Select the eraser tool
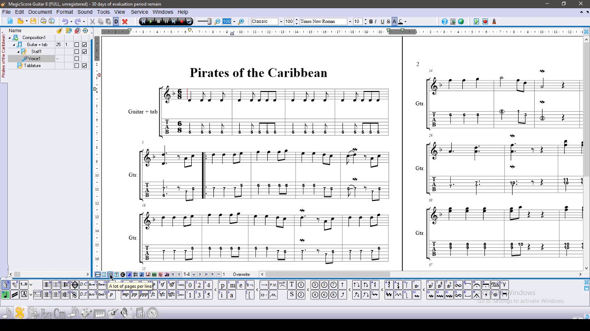This screenshot has width=590, height=331. point(15,285)
